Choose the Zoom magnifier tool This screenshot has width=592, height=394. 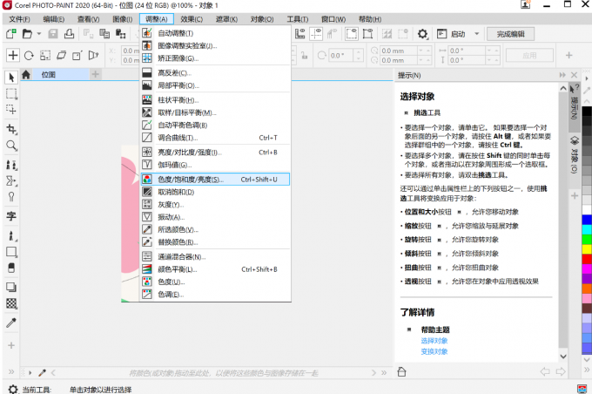click(x=11, y=146)
